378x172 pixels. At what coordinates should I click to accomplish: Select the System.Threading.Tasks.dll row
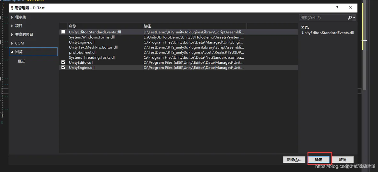click(179, 58)
